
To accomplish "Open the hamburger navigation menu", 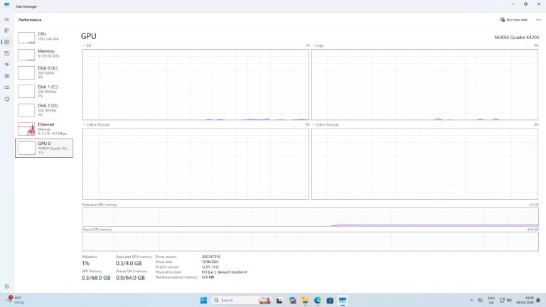I will click(x=6, y=19).
